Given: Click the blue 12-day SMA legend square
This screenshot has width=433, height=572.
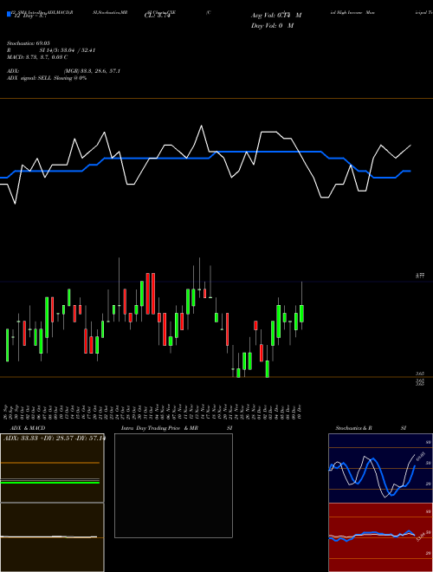Looking at the screenshot, I should pyautogui.click(x=10, y=14).
